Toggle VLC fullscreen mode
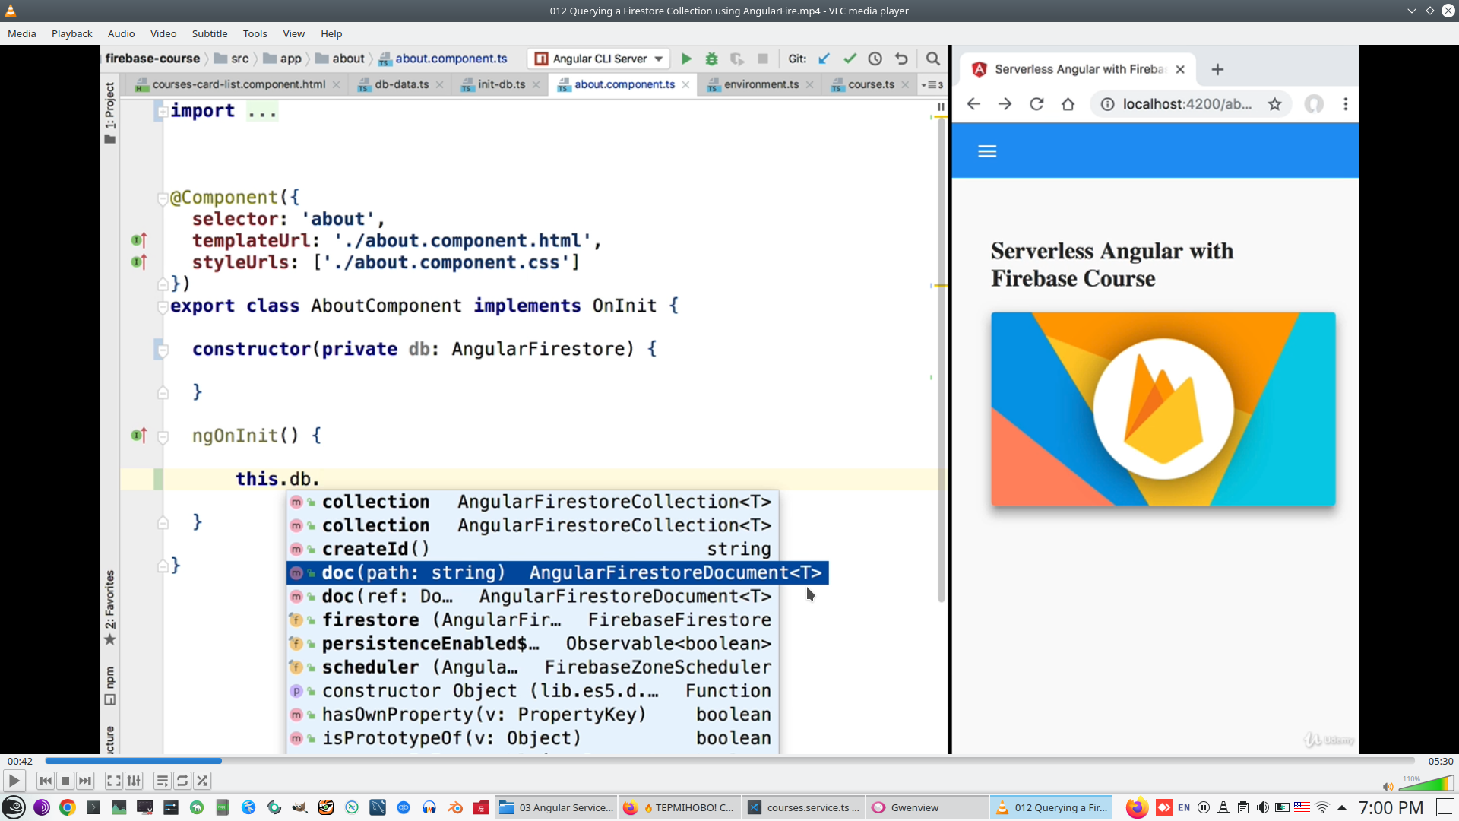Image resolution: width=1459 pixels, height=821 pixels. tap(113, 781)
